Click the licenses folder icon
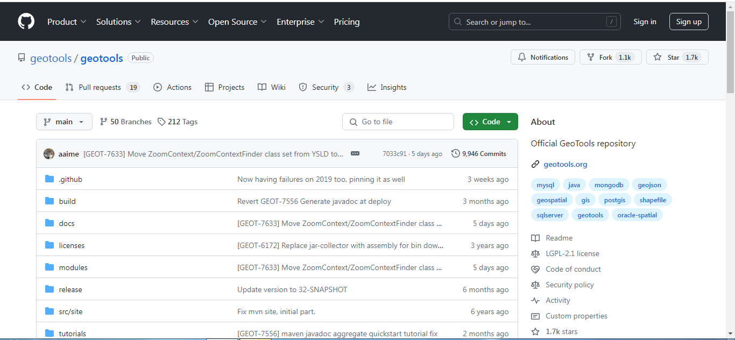This screenshot has width=735, height=340. coord(50,245)
